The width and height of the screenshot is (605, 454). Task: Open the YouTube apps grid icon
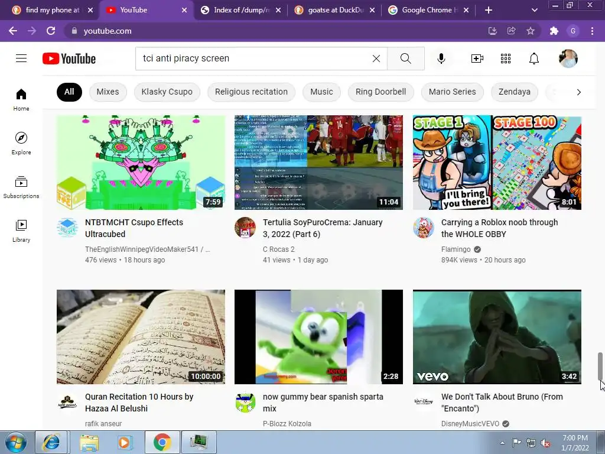point(506,59)
